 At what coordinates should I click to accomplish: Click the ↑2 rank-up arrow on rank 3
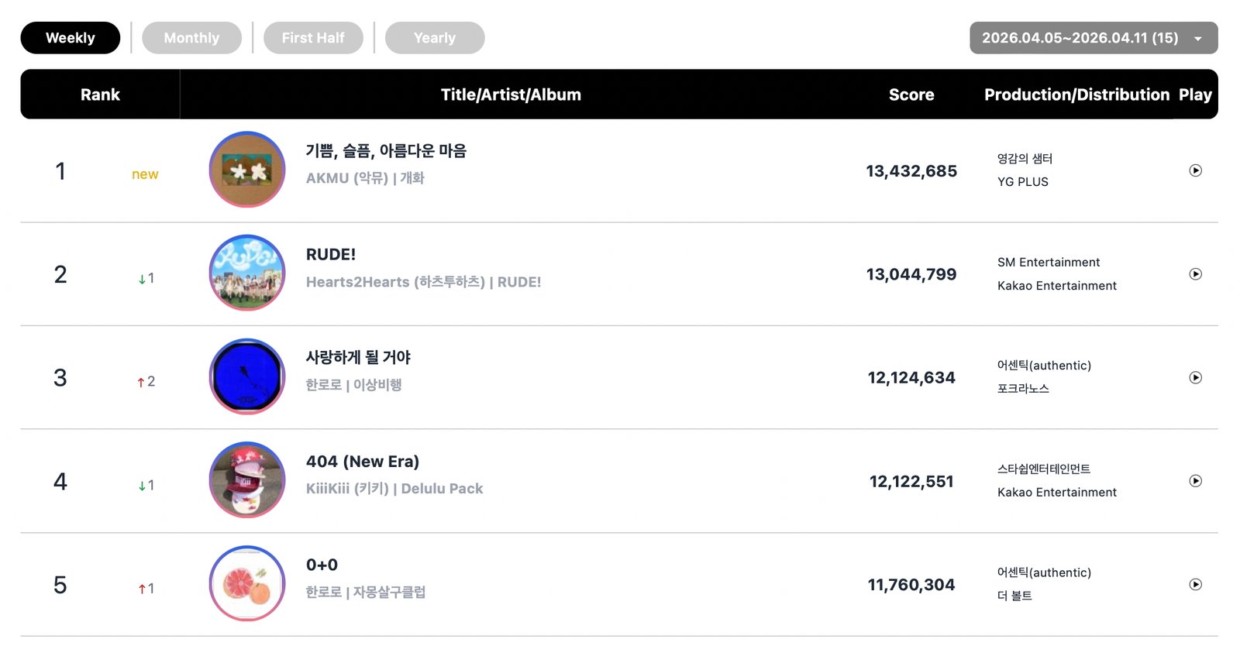(145, 381)
